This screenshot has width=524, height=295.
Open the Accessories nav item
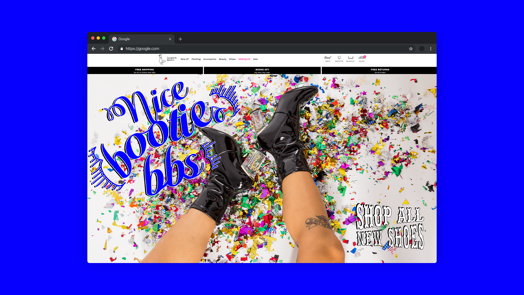[x=210, y=59]
